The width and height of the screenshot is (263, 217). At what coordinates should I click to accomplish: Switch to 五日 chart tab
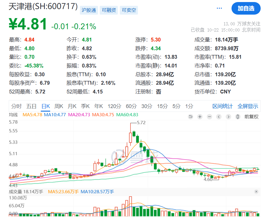[31, 106]
